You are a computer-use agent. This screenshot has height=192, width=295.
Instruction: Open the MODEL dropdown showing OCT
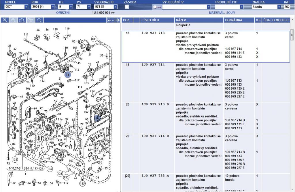coord(26,7)
